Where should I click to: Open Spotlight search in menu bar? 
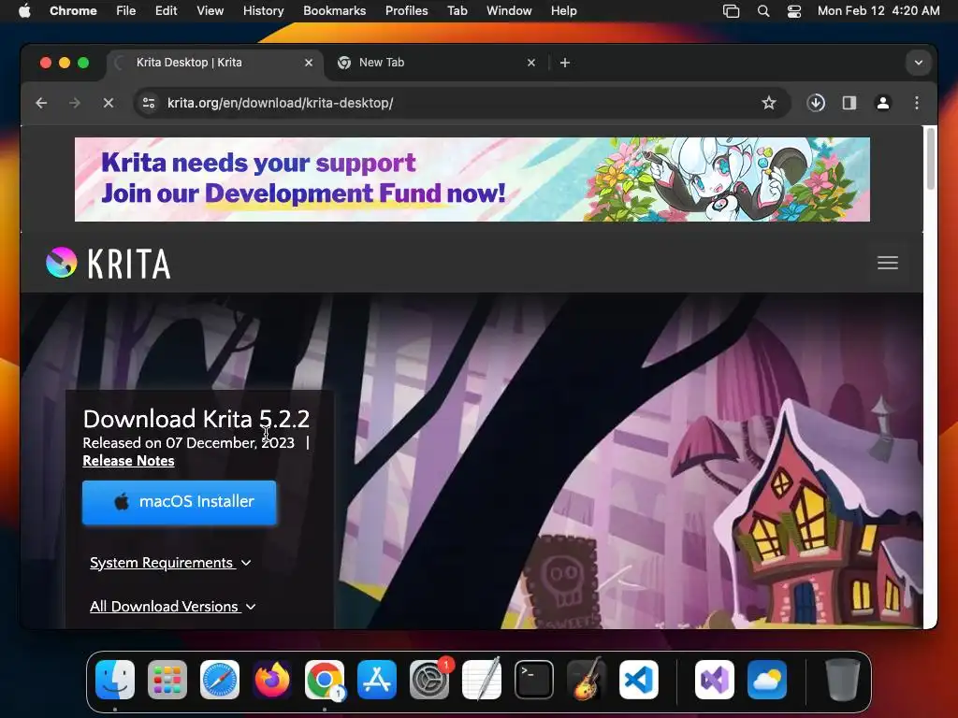click(763, 11)
